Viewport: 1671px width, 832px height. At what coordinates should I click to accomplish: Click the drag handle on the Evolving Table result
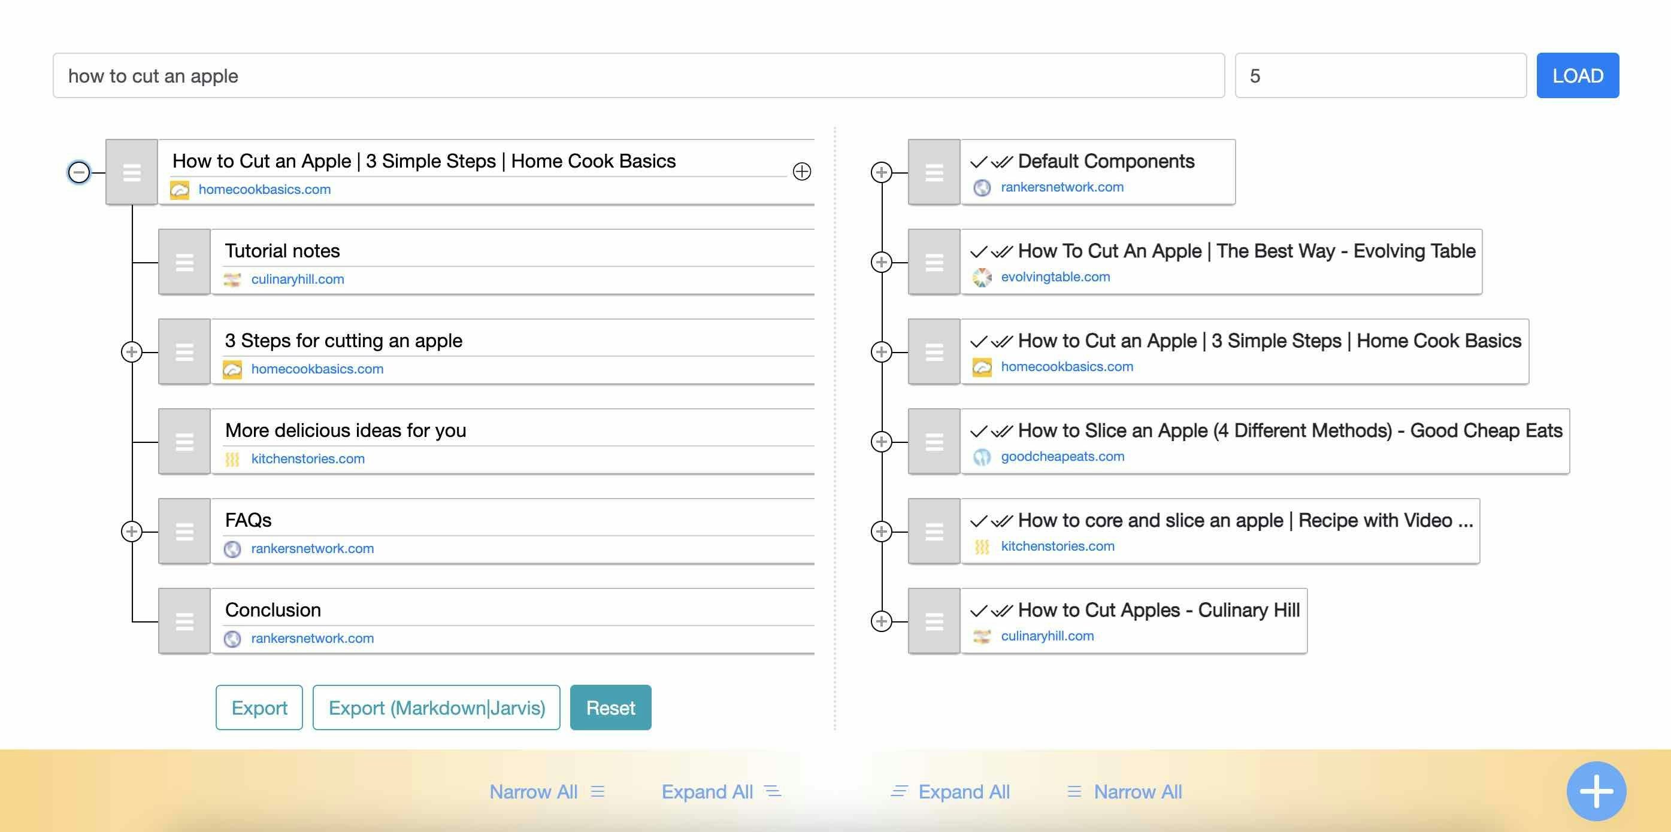[934, 262]
